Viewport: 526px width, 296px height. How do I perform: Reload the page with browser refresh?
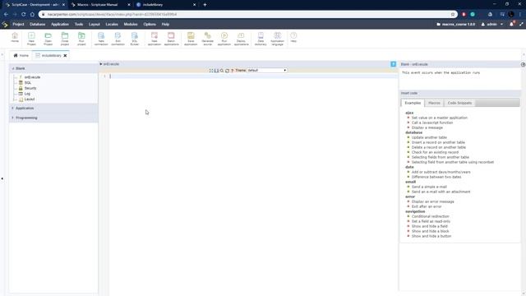coord(24,15)
